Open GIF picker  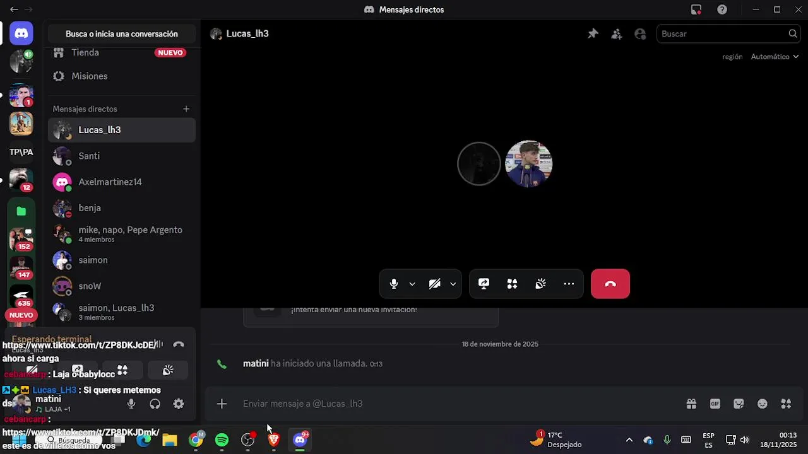715,404
